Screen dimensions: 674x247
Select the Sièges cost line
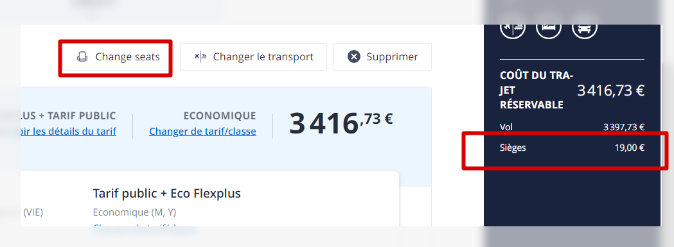click(572, 148)
